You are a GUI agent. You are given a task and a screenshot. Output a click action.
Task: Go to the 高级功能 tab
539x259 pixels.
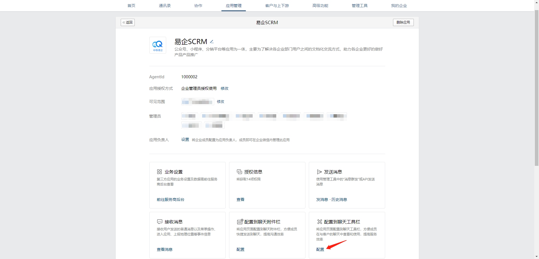coord(320,6)
